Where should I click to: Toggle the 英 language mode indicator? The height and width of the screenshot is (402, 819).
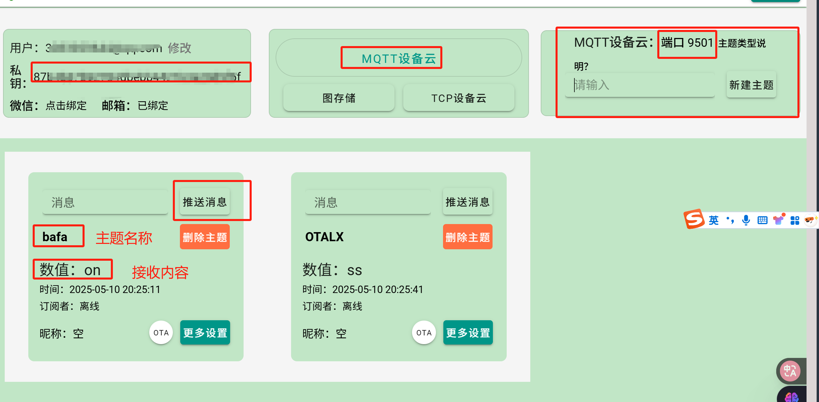click(x=714, y=220)
